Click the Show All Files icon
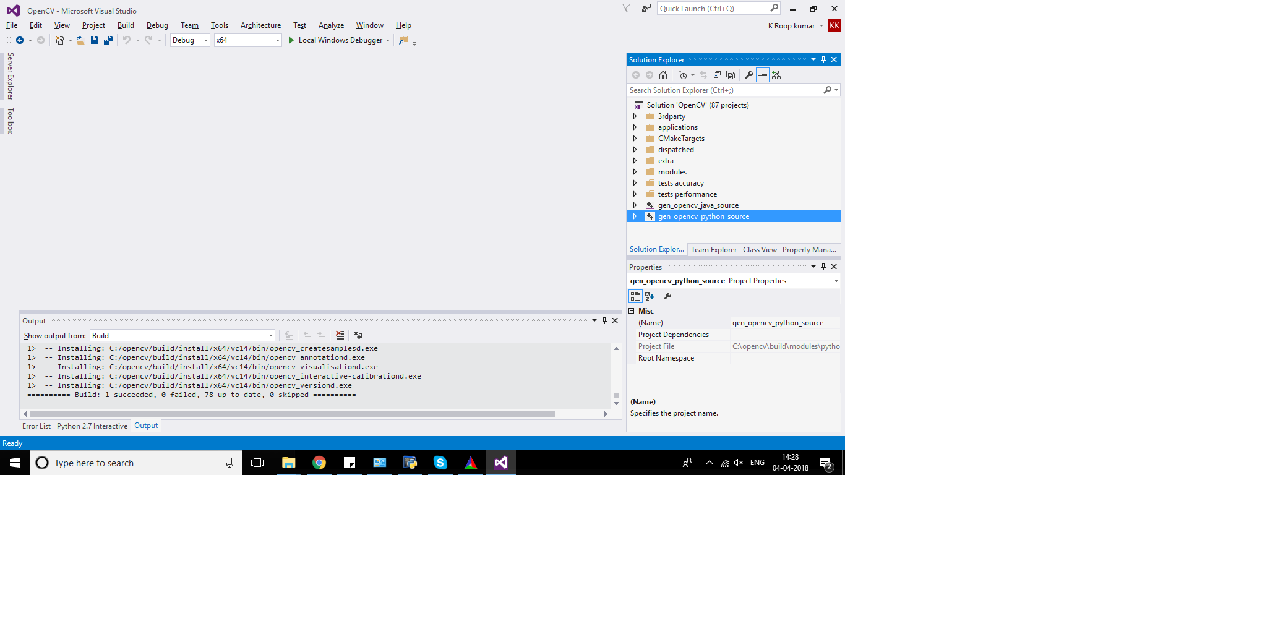The width and height of the screenshot is (1278, 642). click(x=731, y=75)
